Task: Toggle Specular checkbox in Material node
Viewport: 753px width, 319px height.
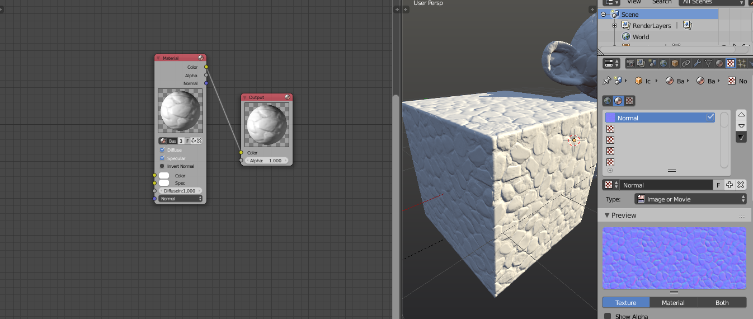Action: click(x=162, y=158)
